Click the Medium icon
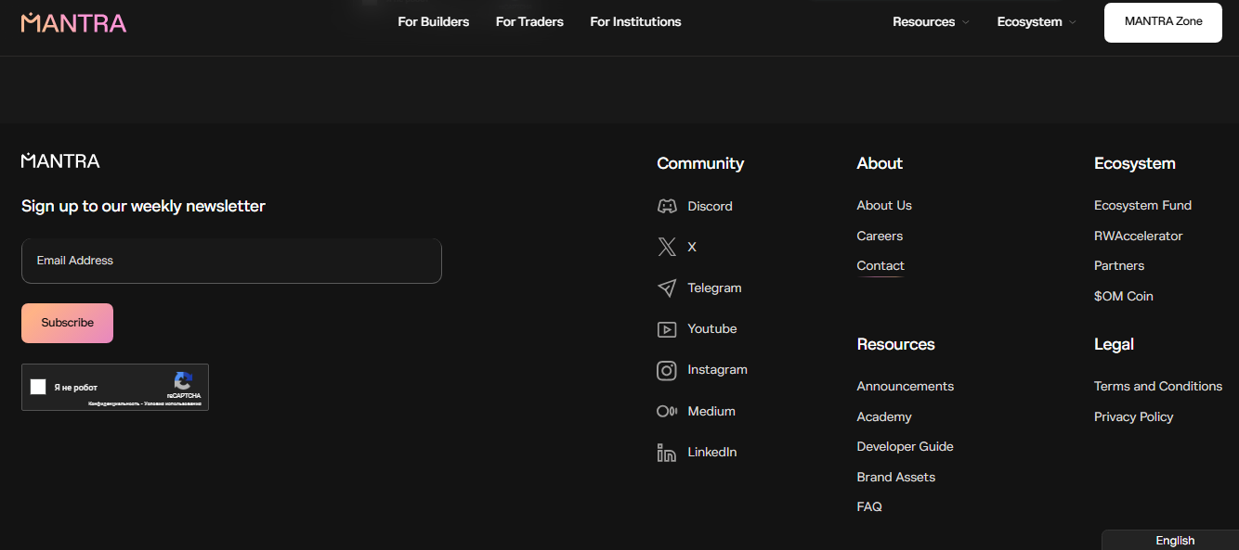Viewport: 1239px width, 550px height. [x=667, y=411]
